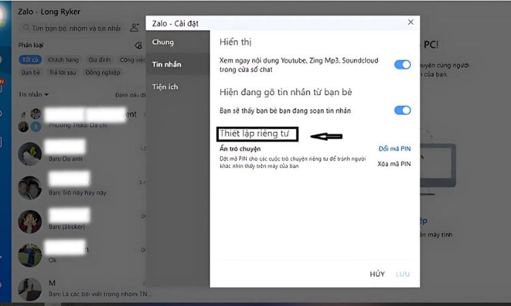Click the friend search input field
Image resolution: width=511 pixels, height=306 pixels.
point(75,28)
